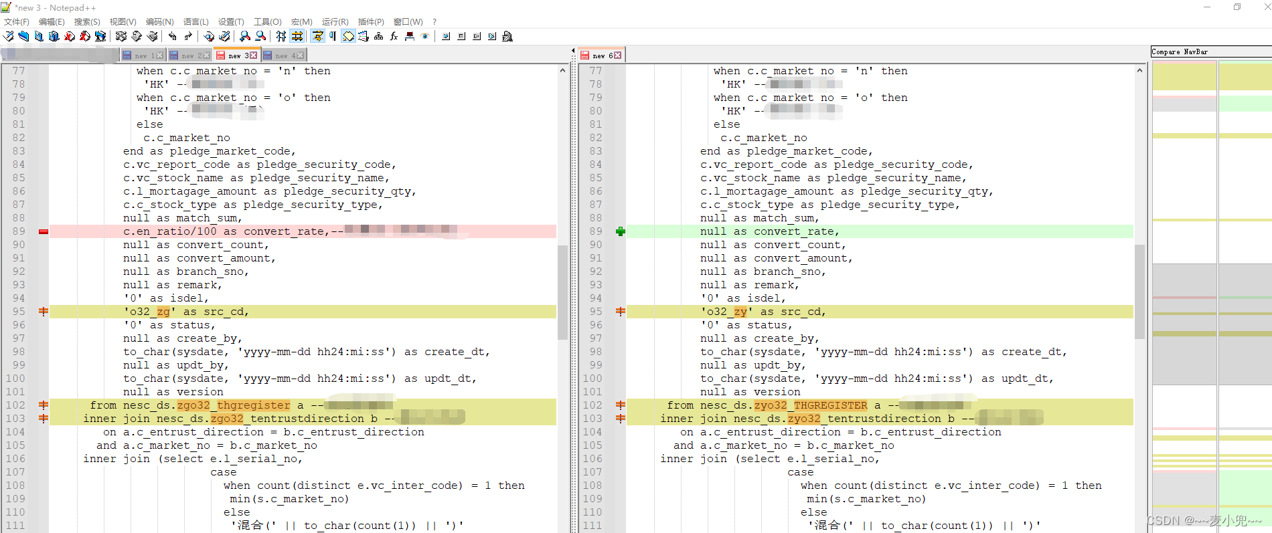This screenshot has height=533, width=1272.
Task: Click 'null as convert_rate,' in right pane
Action: pos(769,231)
